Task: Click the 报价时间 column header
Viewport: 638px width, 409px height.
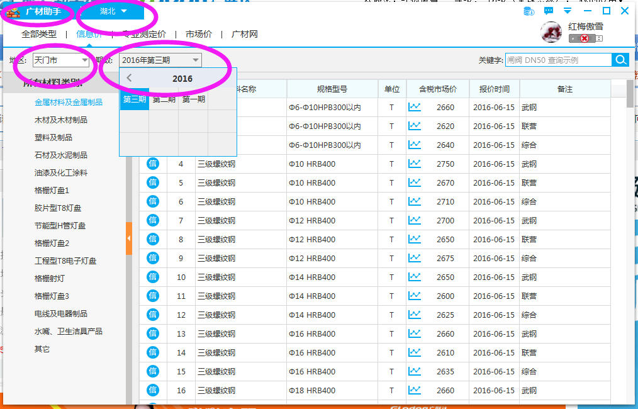Action: click(x=495, y=89)
